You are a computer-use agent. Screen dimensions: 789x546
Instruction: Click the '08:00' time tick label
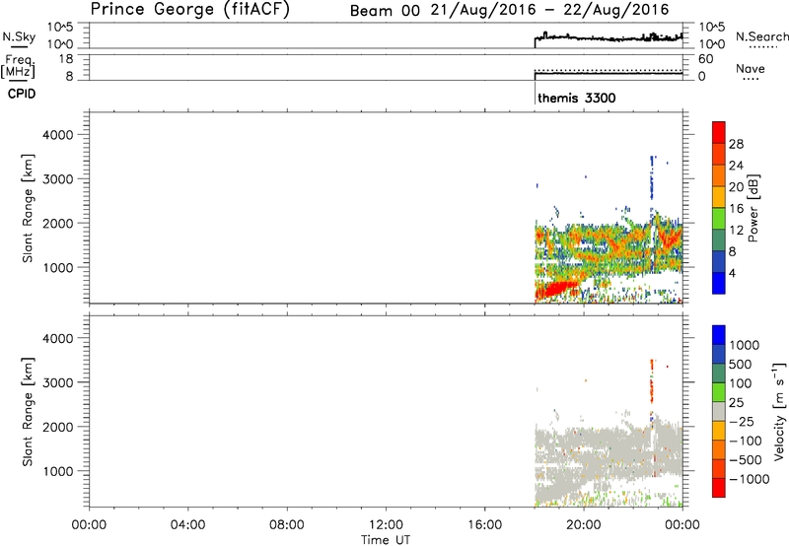tap(287, 525)
